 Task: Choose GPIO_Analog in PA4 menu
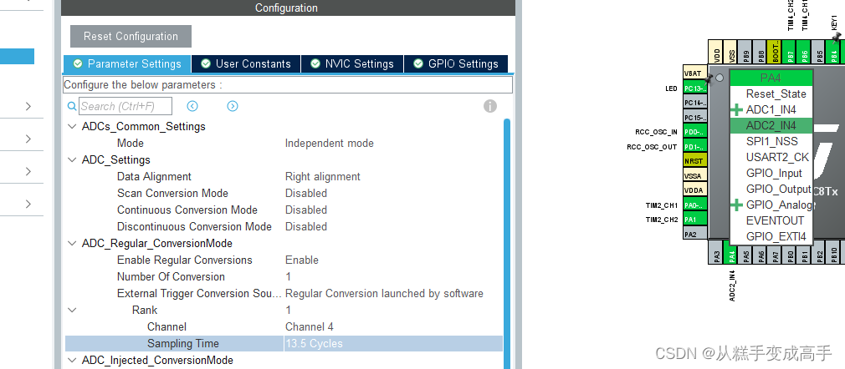click(x=771, y=205)
